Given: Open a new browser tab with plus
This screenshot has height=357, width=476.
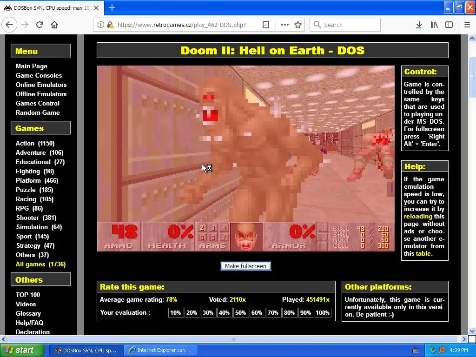Looking at the screenshot, I should coord(112,7).
